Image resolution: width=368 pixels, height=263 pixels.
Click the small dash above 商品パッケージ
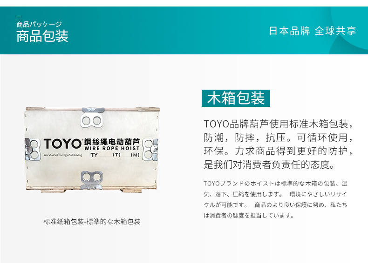pos(19,17)
